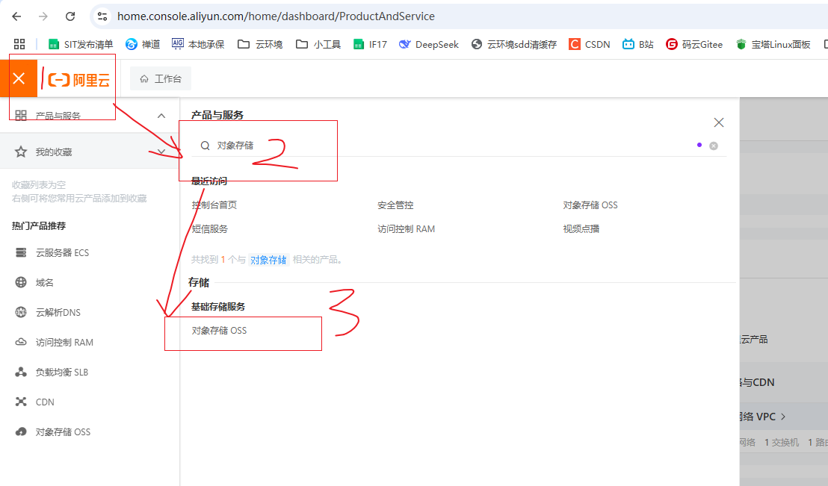The image size is (828, 486).
Task: Open IF17 bookmark
Action: [370, 44]
